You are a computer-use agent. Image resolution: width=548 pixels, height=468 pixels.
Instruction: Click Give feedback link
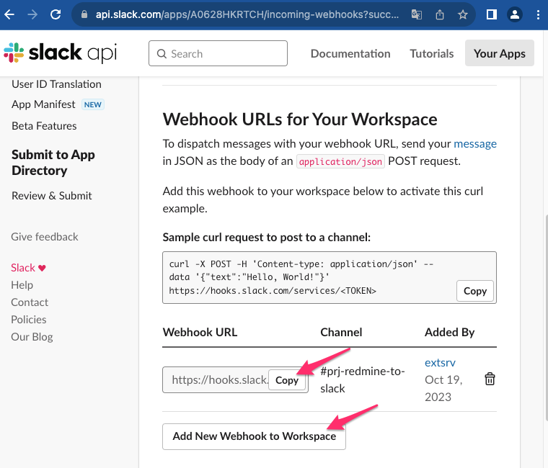[x=45, y=237]
